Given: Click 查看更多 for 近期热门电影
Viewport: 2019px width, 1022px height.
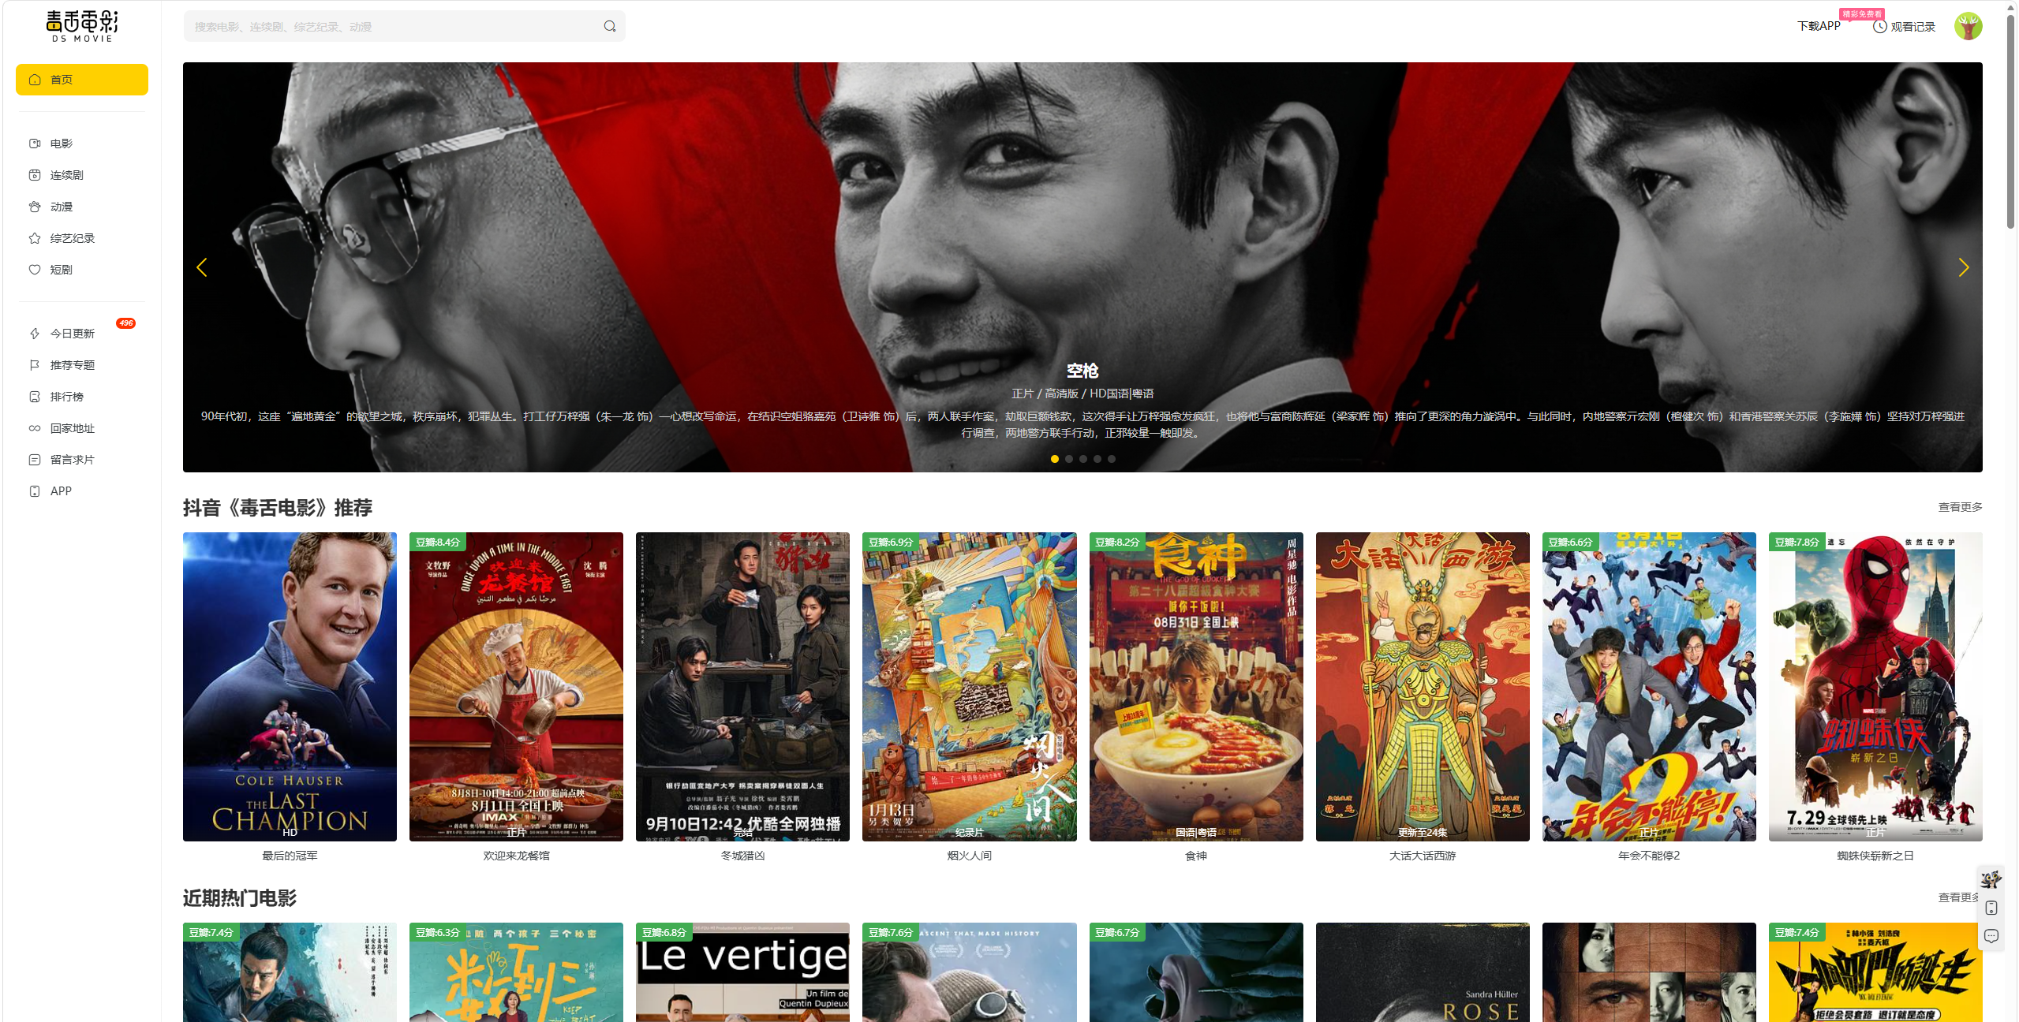Looking at the screenshot, I should pos(1958,897).
